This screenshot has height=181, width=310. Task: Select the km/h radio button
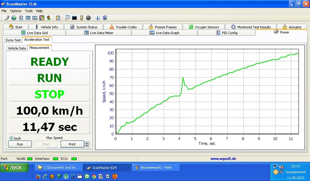[11, 138]
